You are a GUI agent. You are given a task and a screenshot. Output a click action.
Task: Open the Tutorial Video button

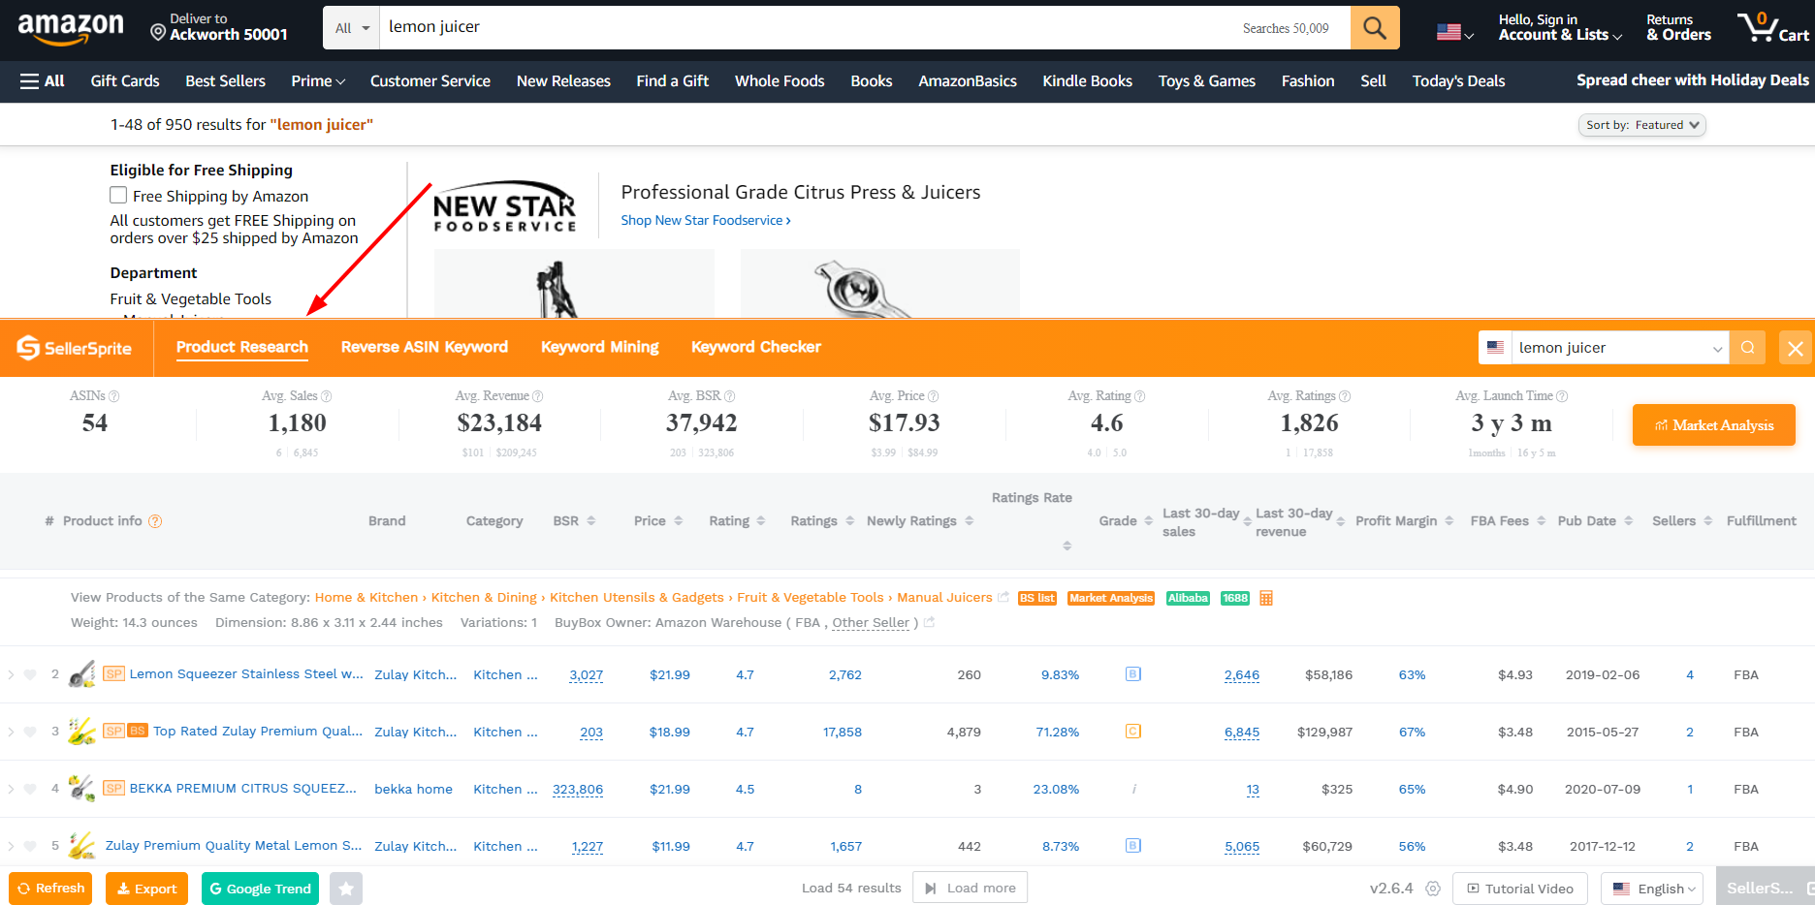pyautogui.click(x=1519, y=889)
